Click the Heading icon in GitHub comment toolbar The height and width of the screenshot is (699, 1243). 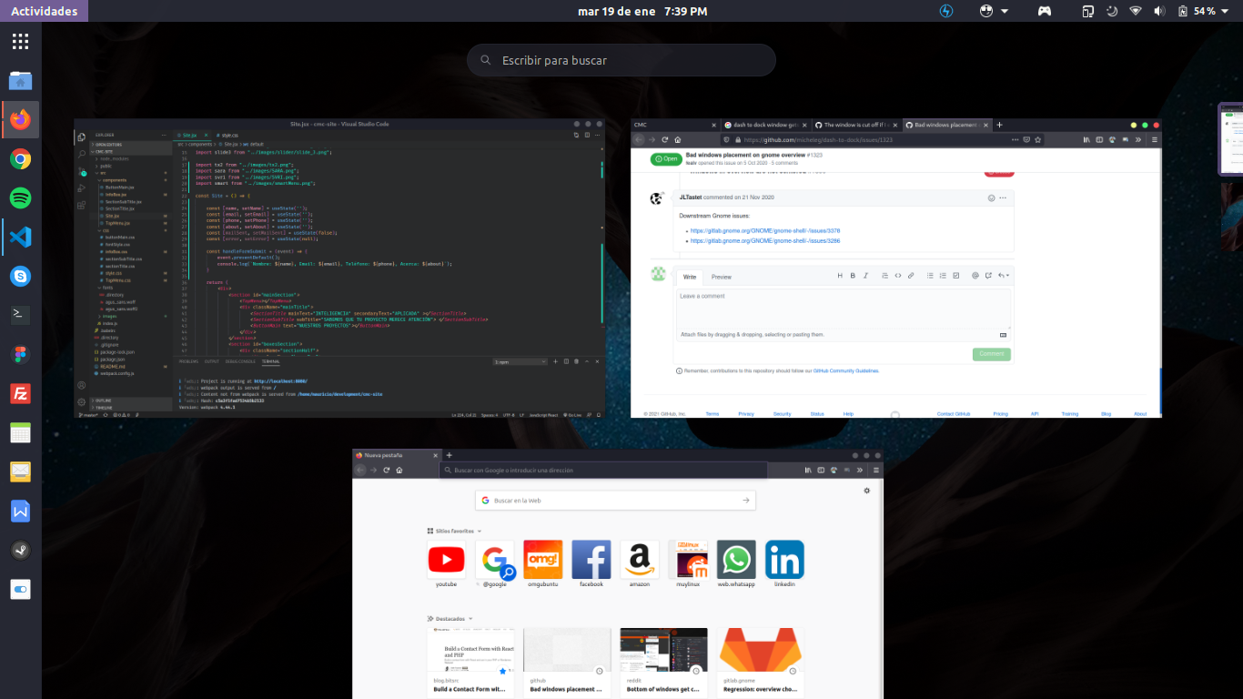(840, 275)
